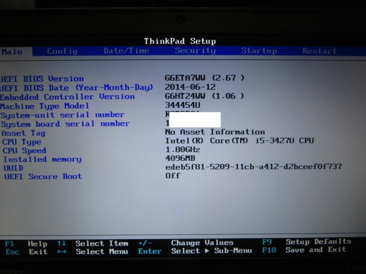Click BIOS version value G6ETA7WW (2.67)
Image resolution: width=366 pixels, height=274 pixels.
[204, 77]
